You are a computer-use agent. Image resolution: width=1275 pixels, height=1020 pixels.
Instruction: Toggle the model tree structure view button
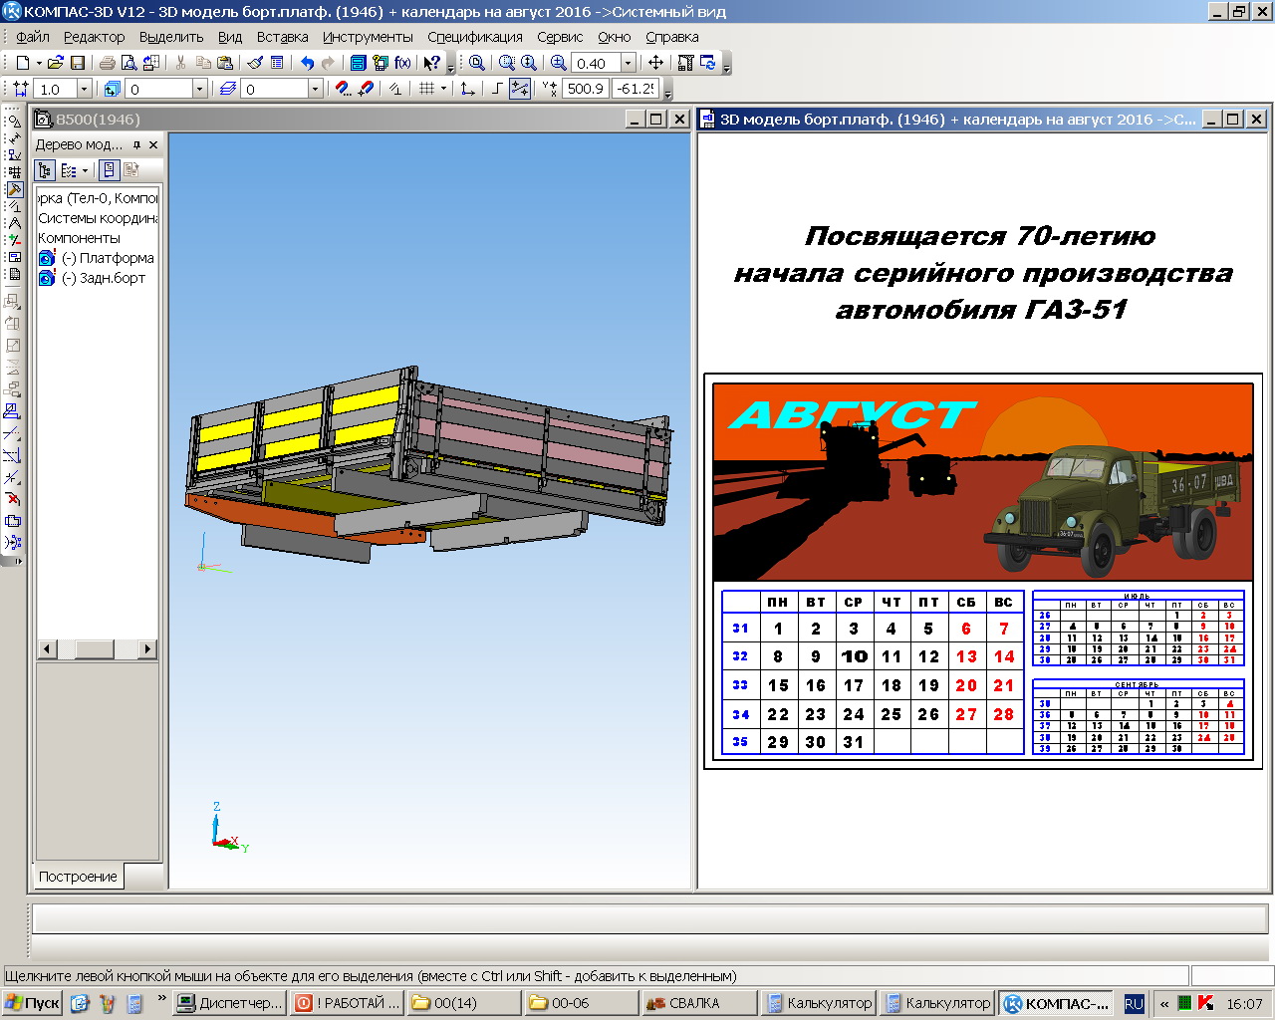pyautogui.click(x=45, y=170)
